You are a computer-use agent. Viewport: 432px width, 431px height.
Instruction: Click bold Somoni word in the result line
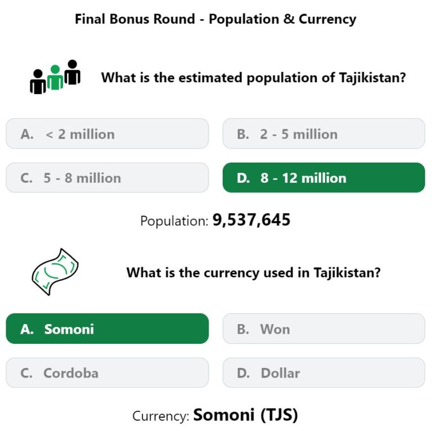[223, 415]
